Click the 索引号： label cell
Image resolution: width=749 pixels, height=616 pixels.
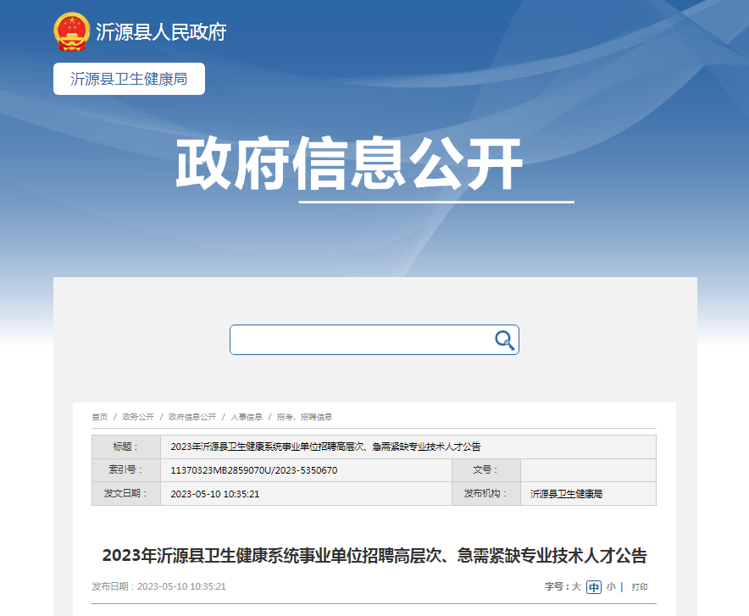126,470
